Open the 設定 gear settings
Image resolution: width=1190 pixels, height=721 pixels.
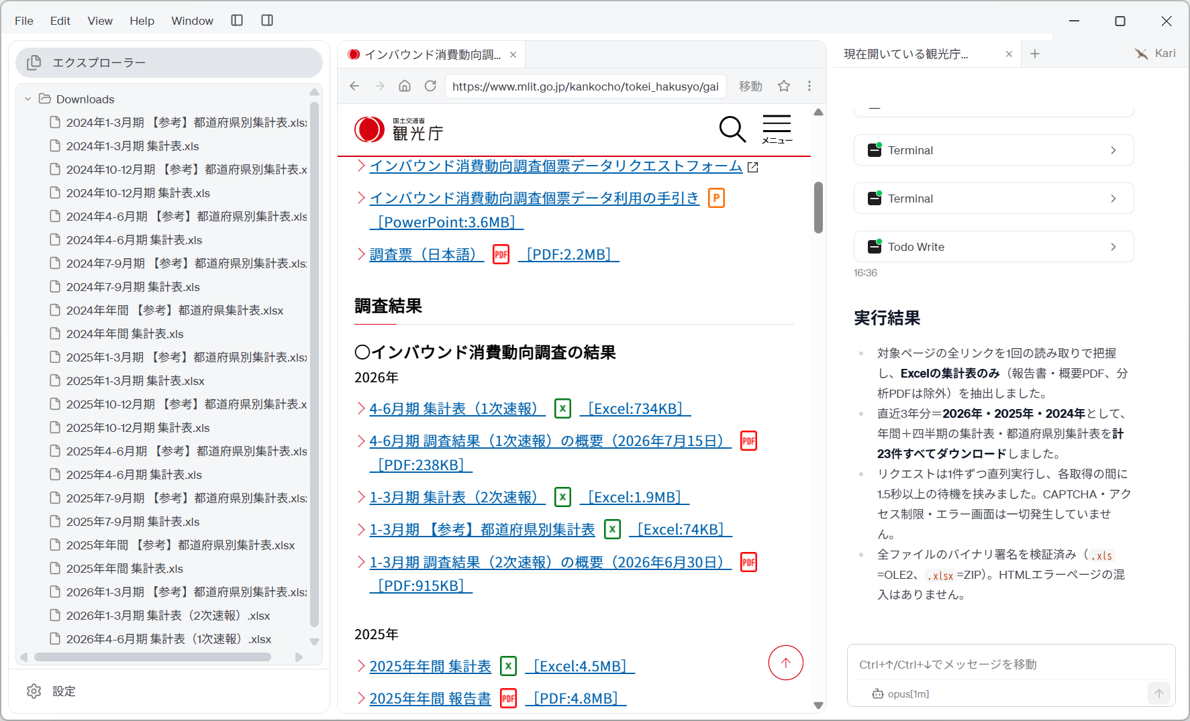point(51,691)
